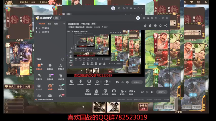This screenshot has height=121, width=216.
Task: Open the 多人连麦 multi-person link tool
Action: pos(39,87)
